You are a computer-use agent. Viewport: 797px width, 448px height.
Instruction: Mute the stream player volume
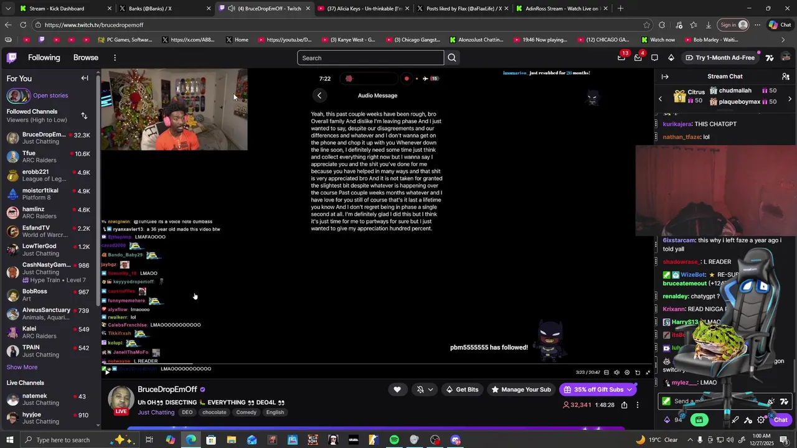click(x=616, y=372)
